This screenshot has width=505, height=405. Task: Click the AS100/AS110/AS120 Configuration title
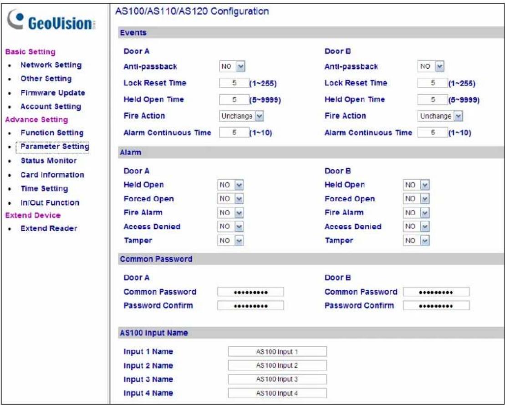point(192,11)
